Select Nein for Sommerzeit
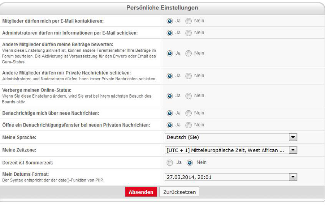 pyautogui.click(x=189, y=163)
